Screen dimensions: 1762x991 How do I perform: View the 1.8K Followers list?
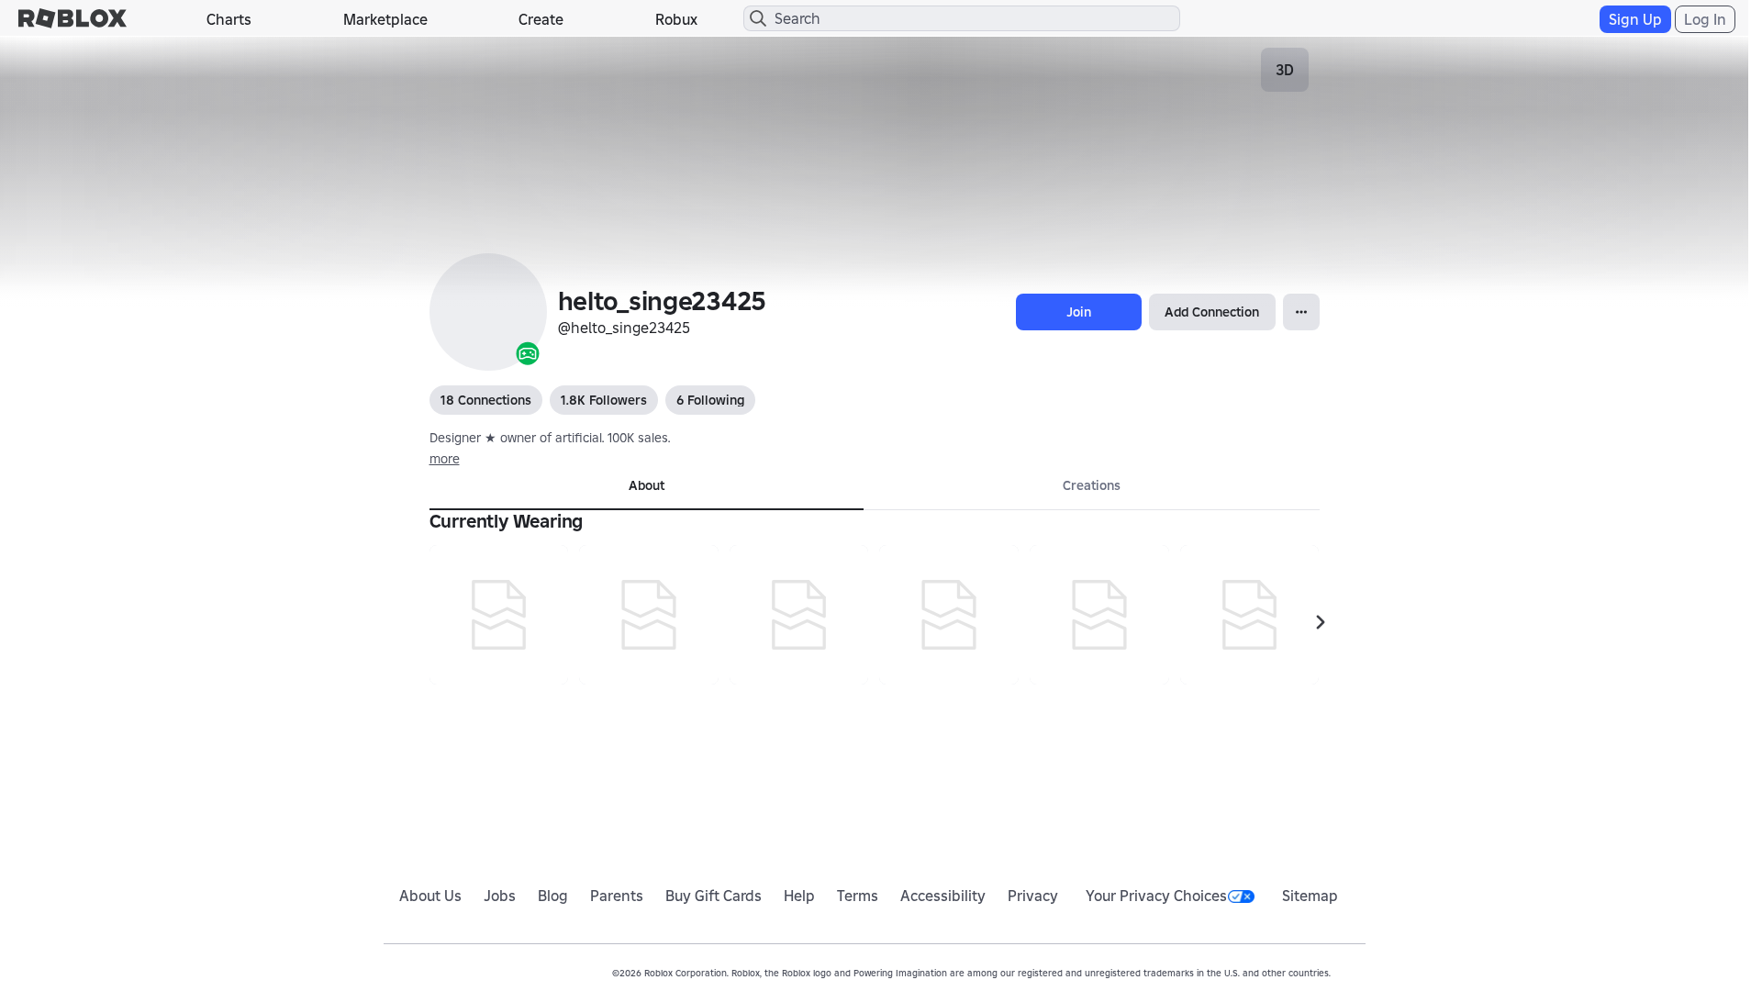click(x=604, y=400)
